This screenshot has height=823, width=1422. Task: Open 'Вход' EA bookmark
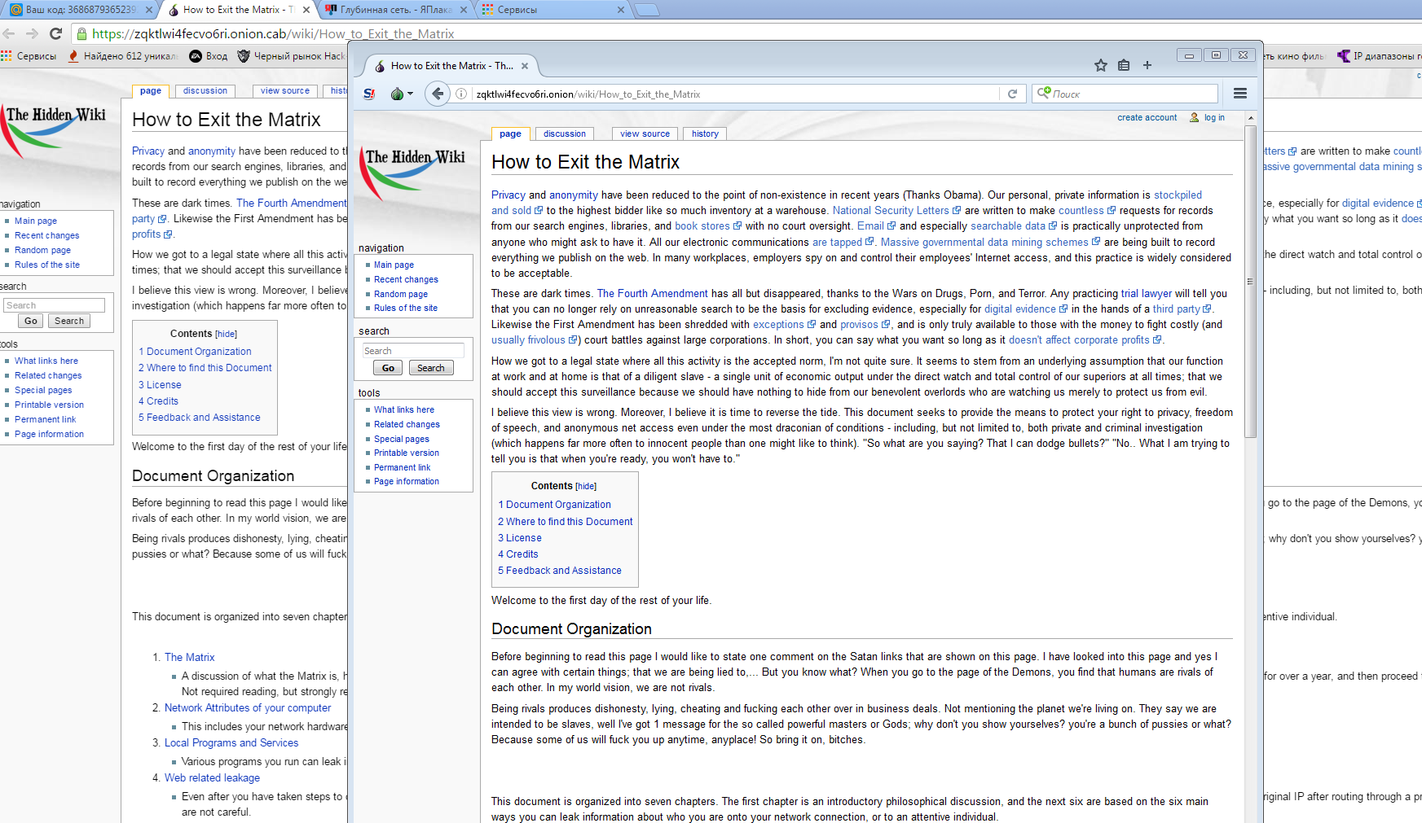point(209,56)
